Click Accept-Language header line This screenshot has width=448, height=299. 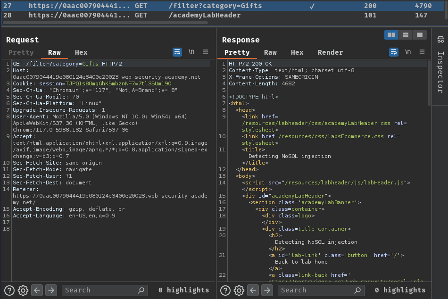(x=64, y=216)
